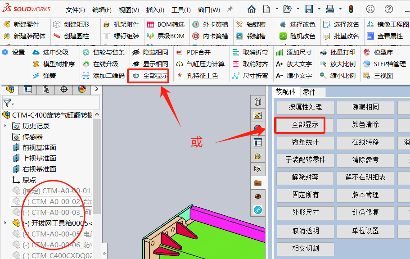Pin the menu bar with pushpin

point(230,9)
